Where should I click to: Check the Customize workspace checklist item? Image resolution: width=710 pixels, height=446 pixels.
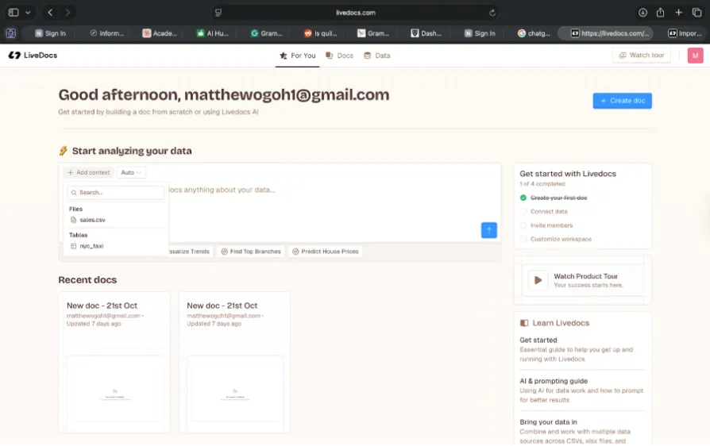(x=523, y=239)
